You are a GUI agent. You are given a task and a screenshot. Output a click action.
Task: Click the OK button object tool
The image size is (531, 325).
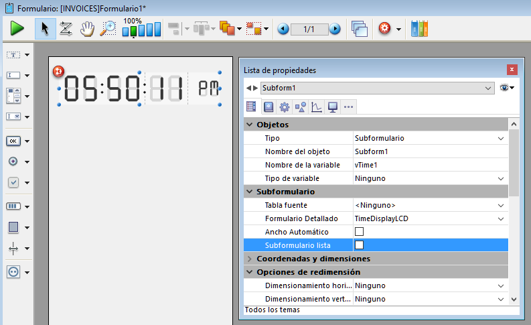pyautogui.click(x=13, y=141)
